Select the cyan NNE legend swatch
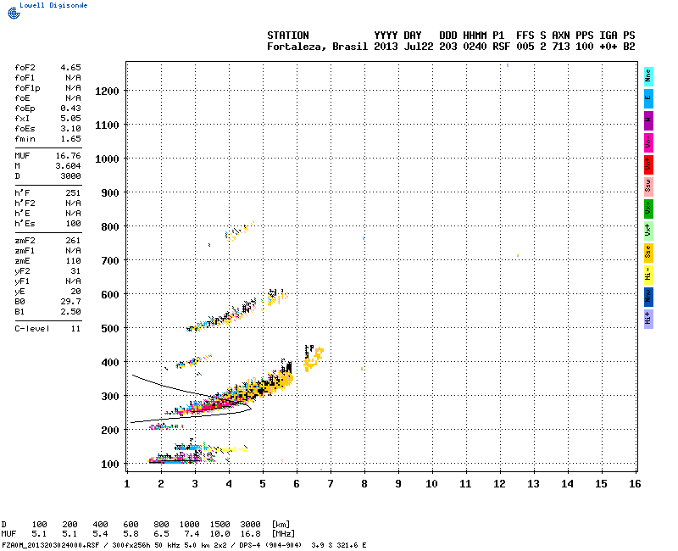This screenshot has width=678, height=551. pyautogui.click(x=648, y=76)
